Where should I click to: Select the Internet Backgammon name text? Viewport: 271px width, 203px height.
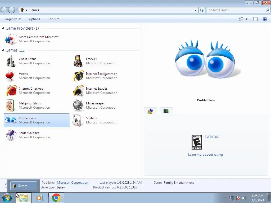coord(101,74)
